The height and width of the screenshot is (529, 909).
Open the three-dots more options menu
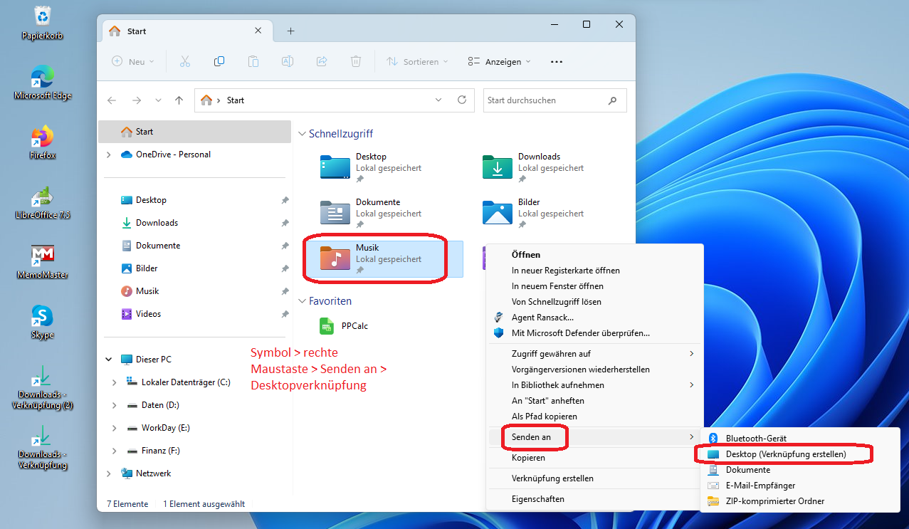[x=557, y=62]
